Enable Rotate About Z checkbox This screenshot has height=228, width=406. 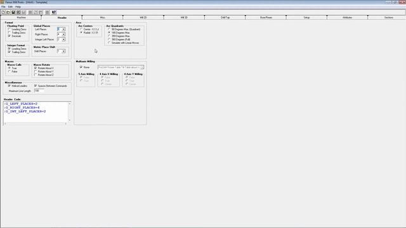[x=36, y=75]
